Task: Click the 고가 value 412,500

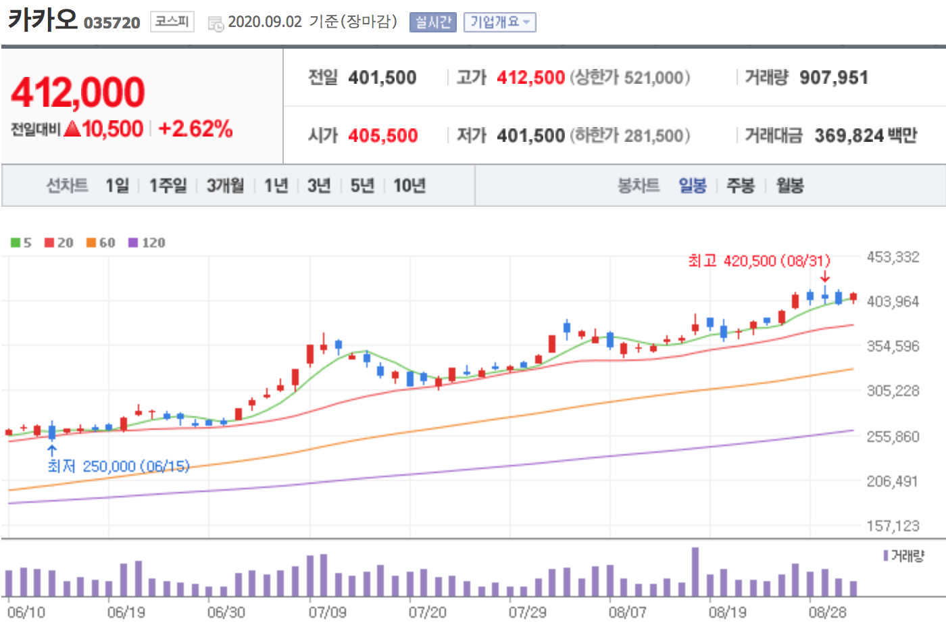Action: pos(530,78)
